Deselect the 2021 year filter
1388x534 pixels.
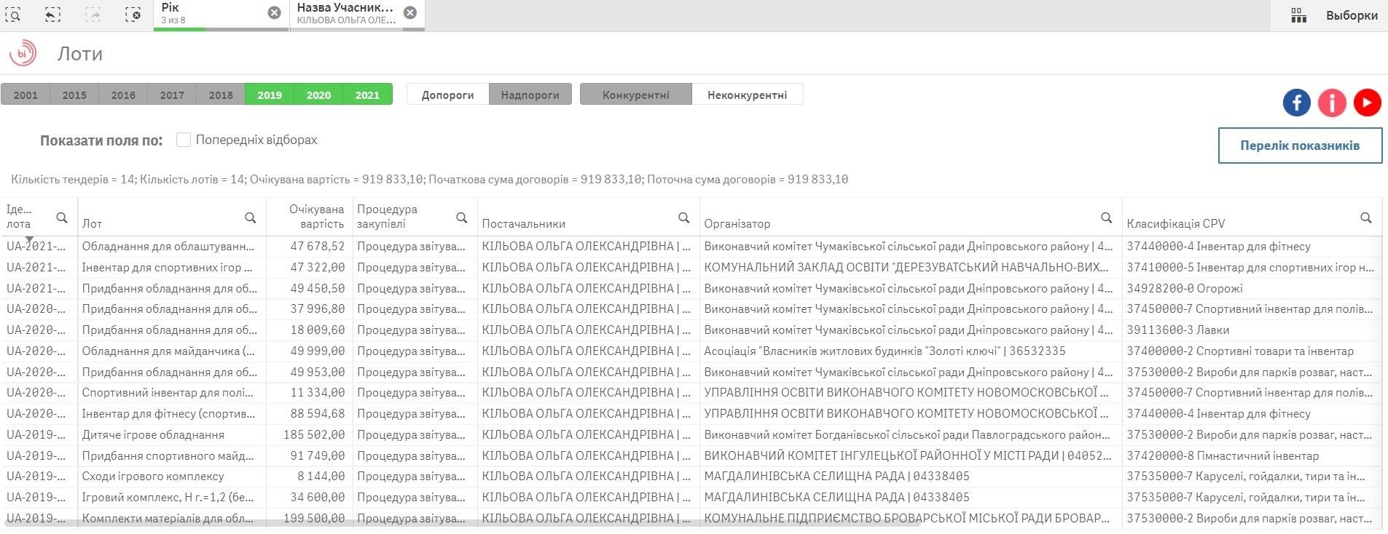tap(367, 95)
